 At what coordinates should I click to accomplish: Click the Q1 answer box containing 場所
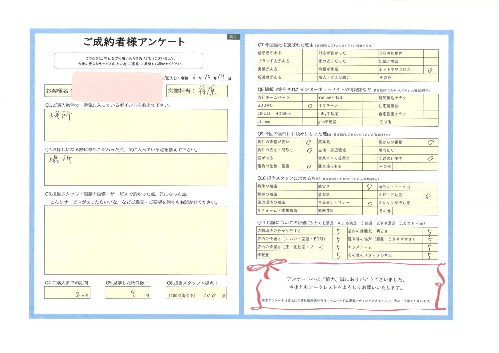(x=136, y=125)
